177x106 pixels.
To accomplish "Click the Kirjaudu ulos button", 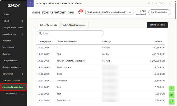I will tap(159, 12).
